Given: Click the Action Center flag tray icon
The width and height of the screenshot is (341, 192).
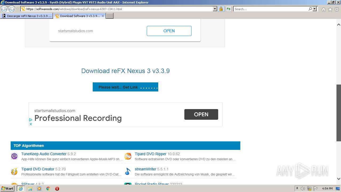Looking at the screenshot, I should (x=316, y=189).
